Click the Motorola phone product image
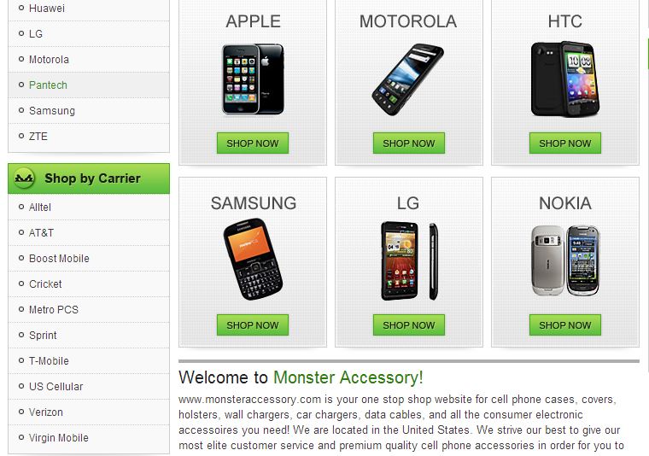This screenshot has height=456, width=649. 408,79
